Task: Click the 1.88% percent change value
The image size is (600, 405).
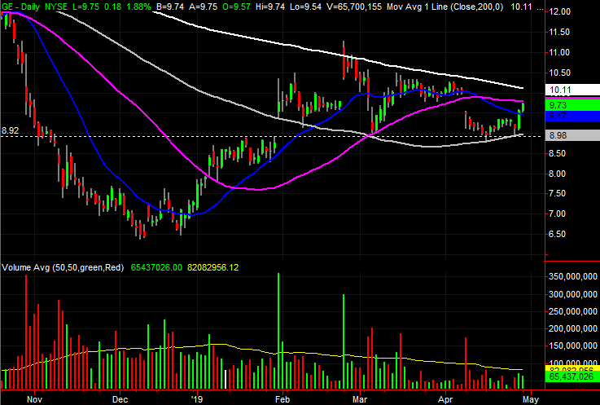Action: [x=138, y=7]
